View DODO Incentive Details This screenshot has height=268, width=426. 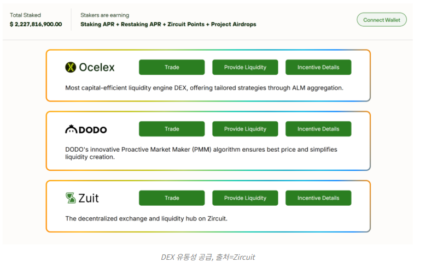coord(318,129)
